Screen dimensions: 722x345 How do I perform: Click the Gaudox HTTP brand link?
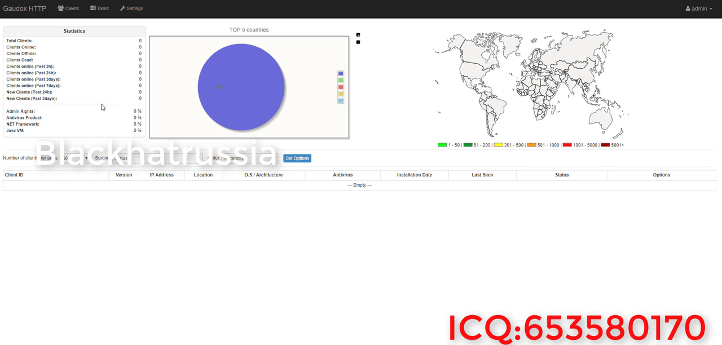pyautogui.click(x=25, y=8)
